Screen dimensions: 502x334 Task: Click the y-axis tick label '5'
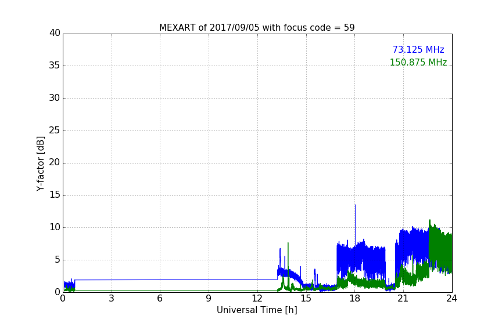coord(58,260)
